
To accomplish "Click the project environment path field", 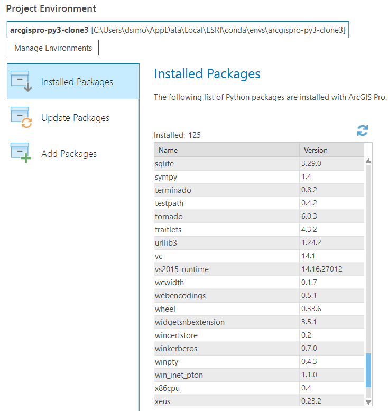I will [178, 30].
